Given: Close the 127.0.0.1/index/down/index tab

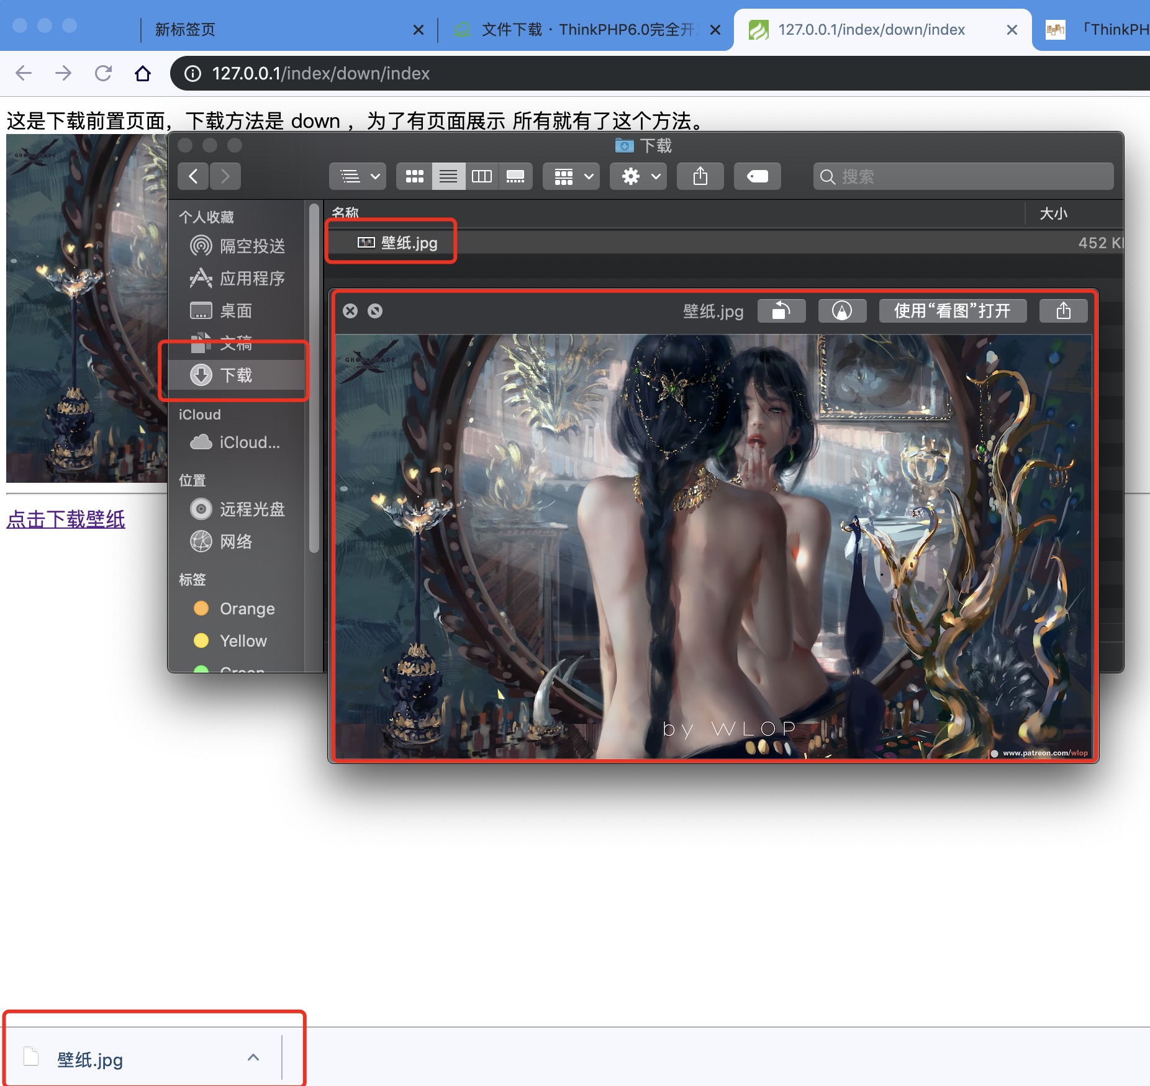Looking at the screenshot, I should pos(1012,29).
